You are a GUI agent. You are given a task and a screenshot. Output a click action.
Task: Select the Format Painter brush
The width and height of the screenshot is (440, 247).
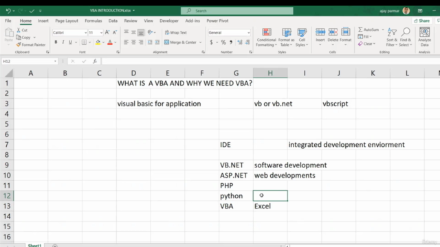point(19,45)
